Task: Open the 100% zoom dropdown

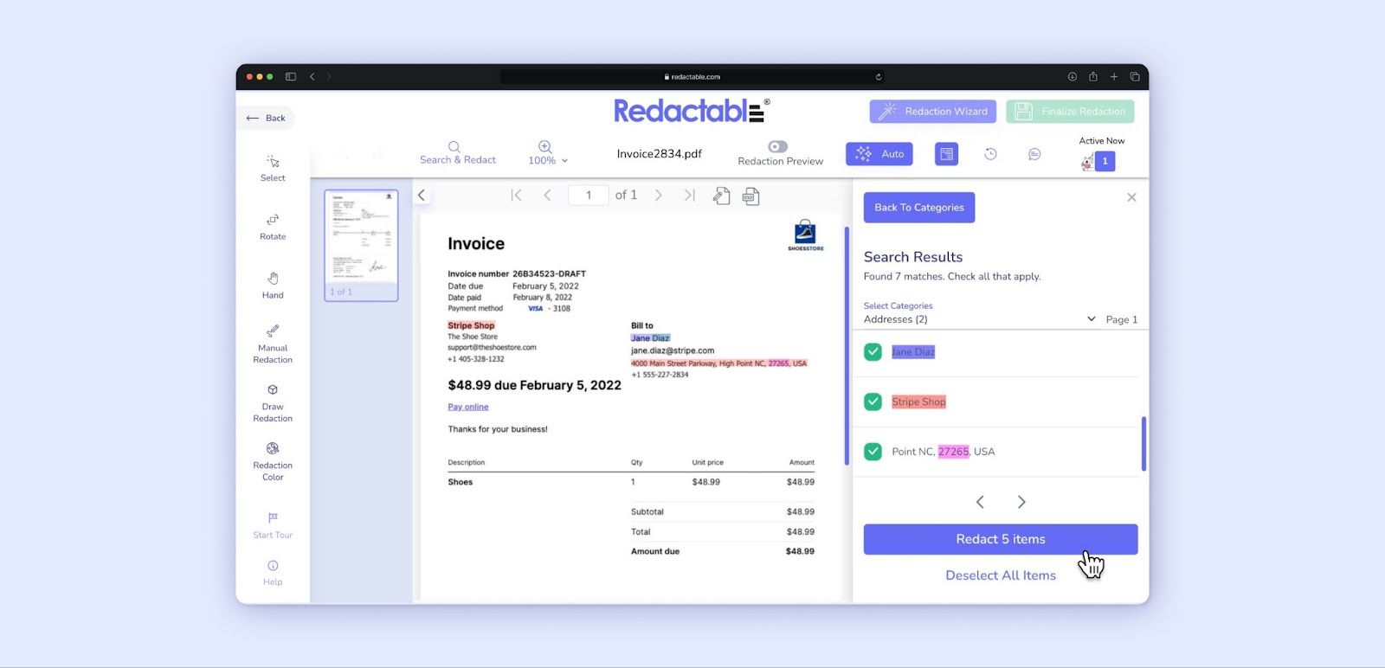Action: pos(547,153)
